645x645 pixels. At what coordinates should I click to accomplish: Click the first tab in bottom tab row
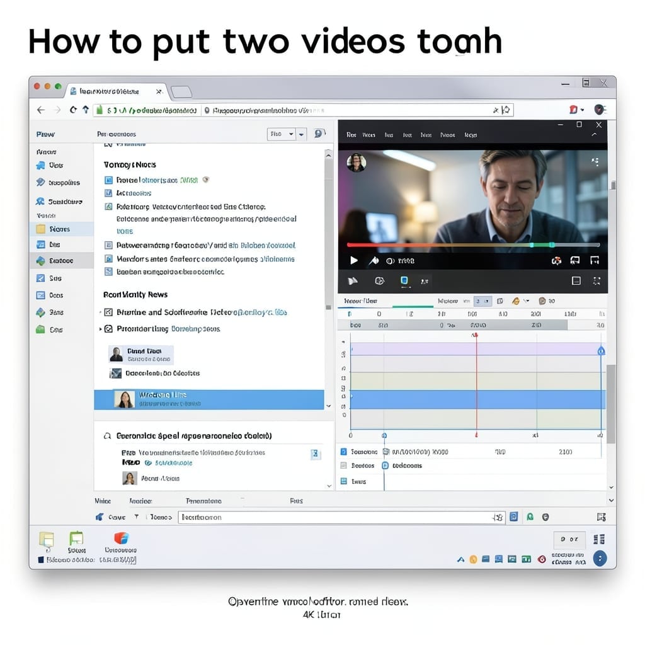point(103,501)
